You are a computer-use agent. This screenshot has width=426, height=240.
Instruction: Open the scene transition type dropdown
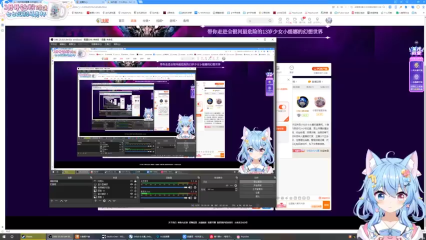click(219, 181)
